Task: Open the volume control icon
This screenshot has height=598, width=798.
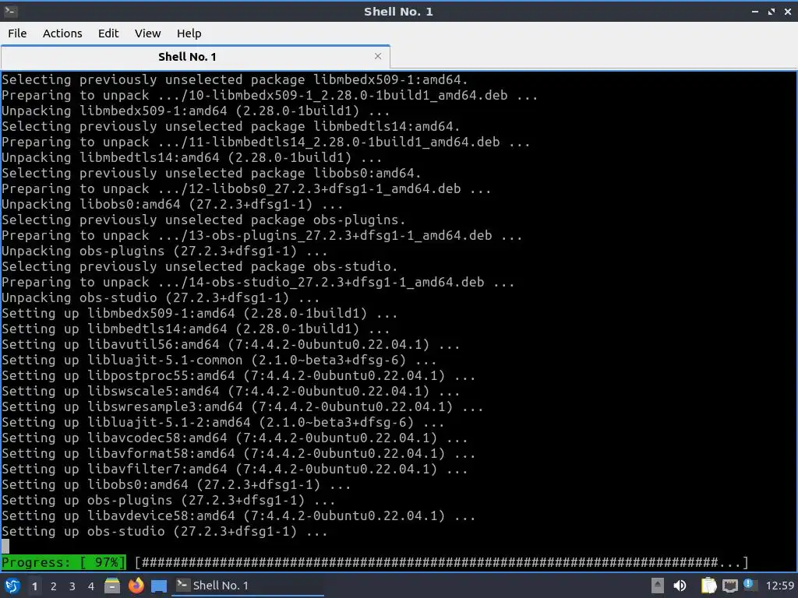Action: click(x=680, y=586)
